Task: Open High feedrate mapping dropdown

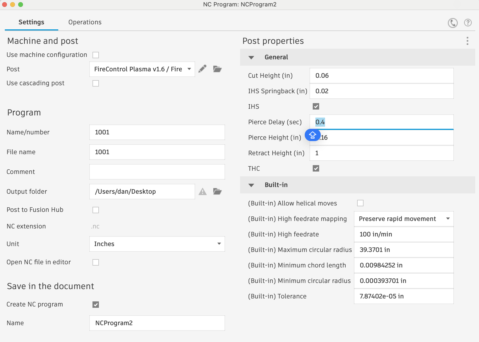Action: (x=404, y=219)
